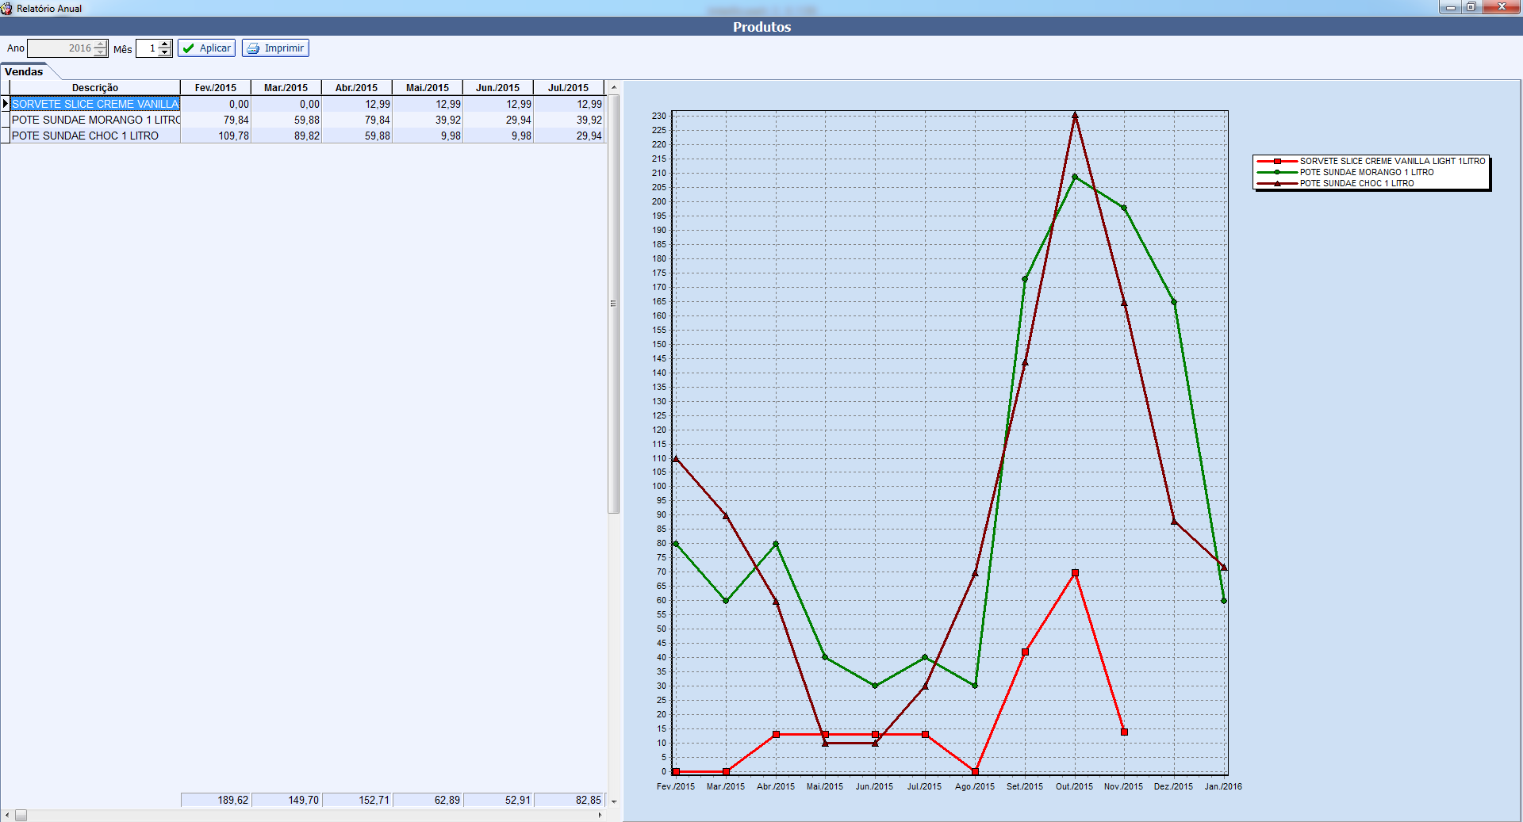This screenshot has width=1523, height=822.
Task: Click legend entry POTE SUNDAE CHOC 1 LITRO
Action: coord(1336,183)
